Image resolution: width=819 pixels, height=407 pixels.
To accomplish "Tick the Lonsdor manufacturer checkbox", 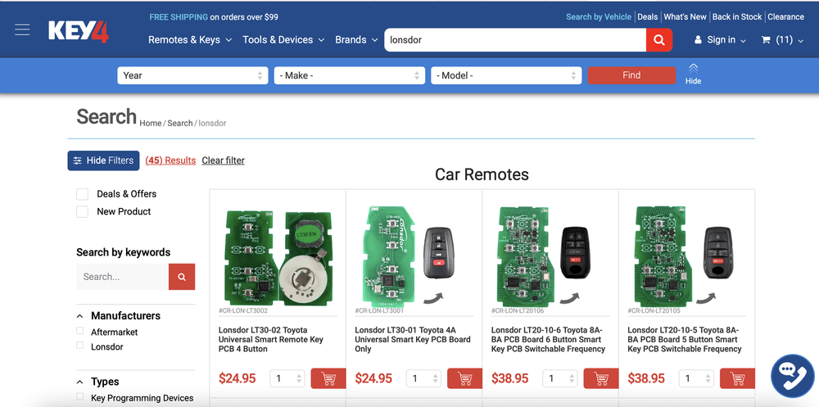I will (80, 346).
